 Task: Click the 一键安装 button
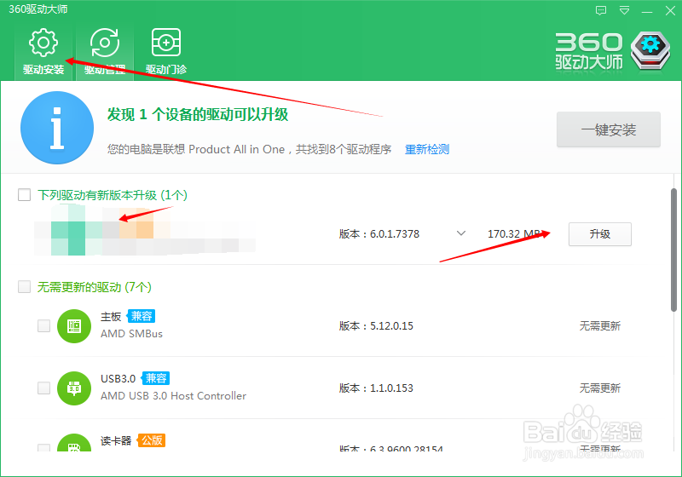(x=609, y=129)
